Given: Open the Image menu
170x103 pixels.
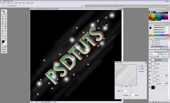Looking at the screenshot, I should click(x=8, y=3).
